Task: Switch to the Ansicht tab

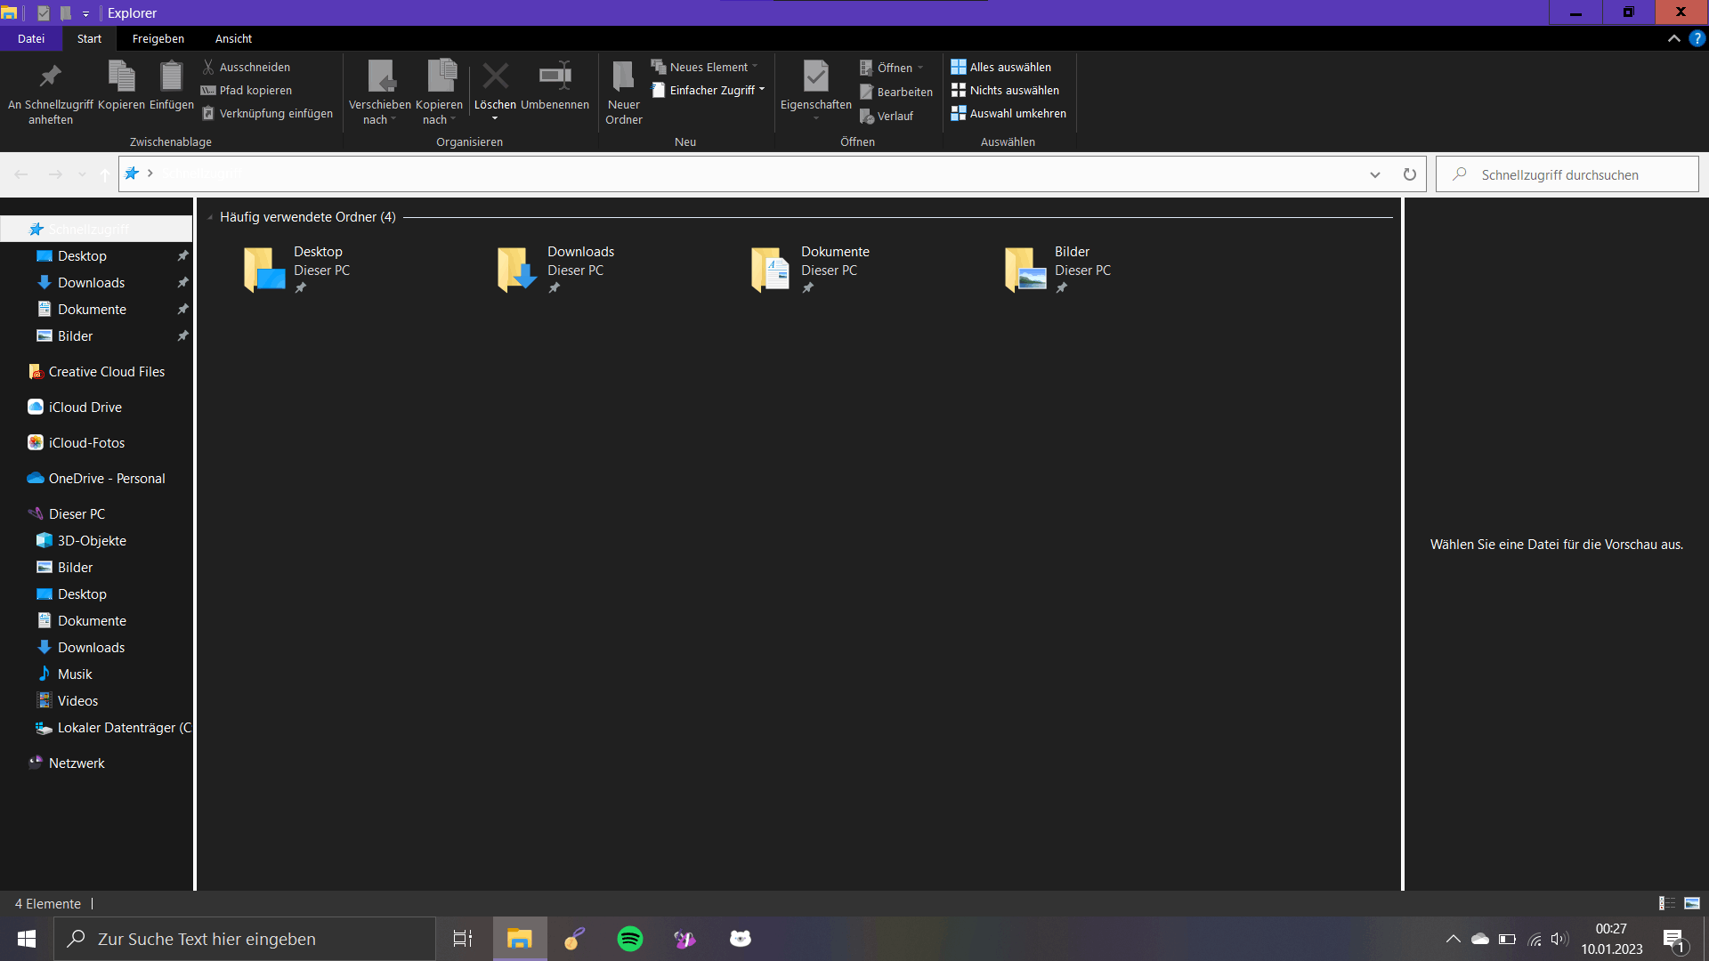Action: click(233, 38)
